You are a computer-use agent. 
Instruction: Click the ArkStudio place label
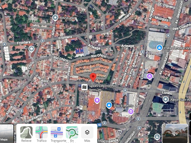(x=67, y=18)
